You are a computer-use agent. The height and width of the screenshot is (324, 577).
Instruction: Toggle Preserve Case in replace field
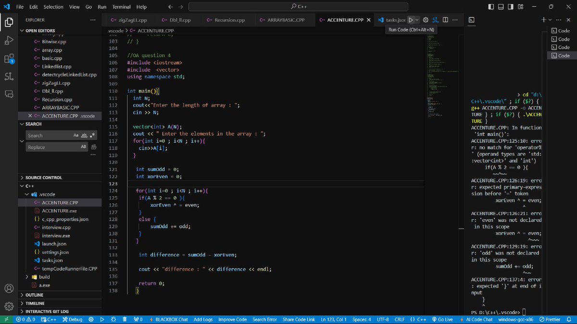84,147
